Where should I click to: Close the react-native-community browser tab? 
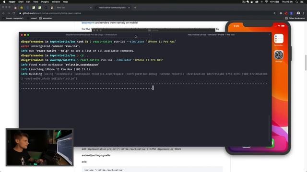point(129,8)
